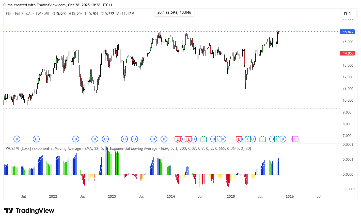Click the green earnings marker near Jul 2024
This screenshot has width=361, height=220.
coord(203,139)
